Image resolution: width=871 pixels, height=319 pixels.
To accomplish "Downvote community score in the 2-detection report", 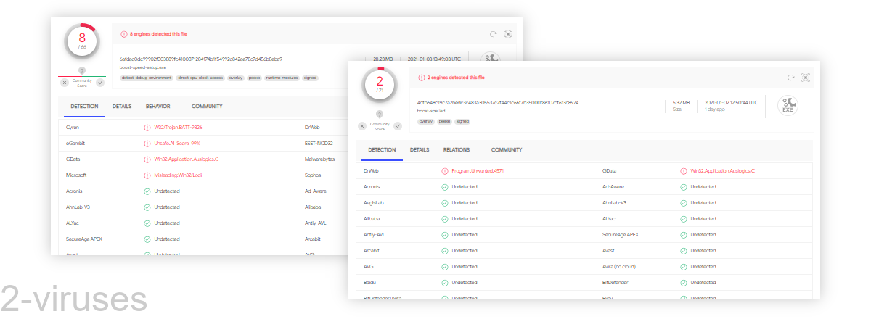I will [x=362, y=126].
